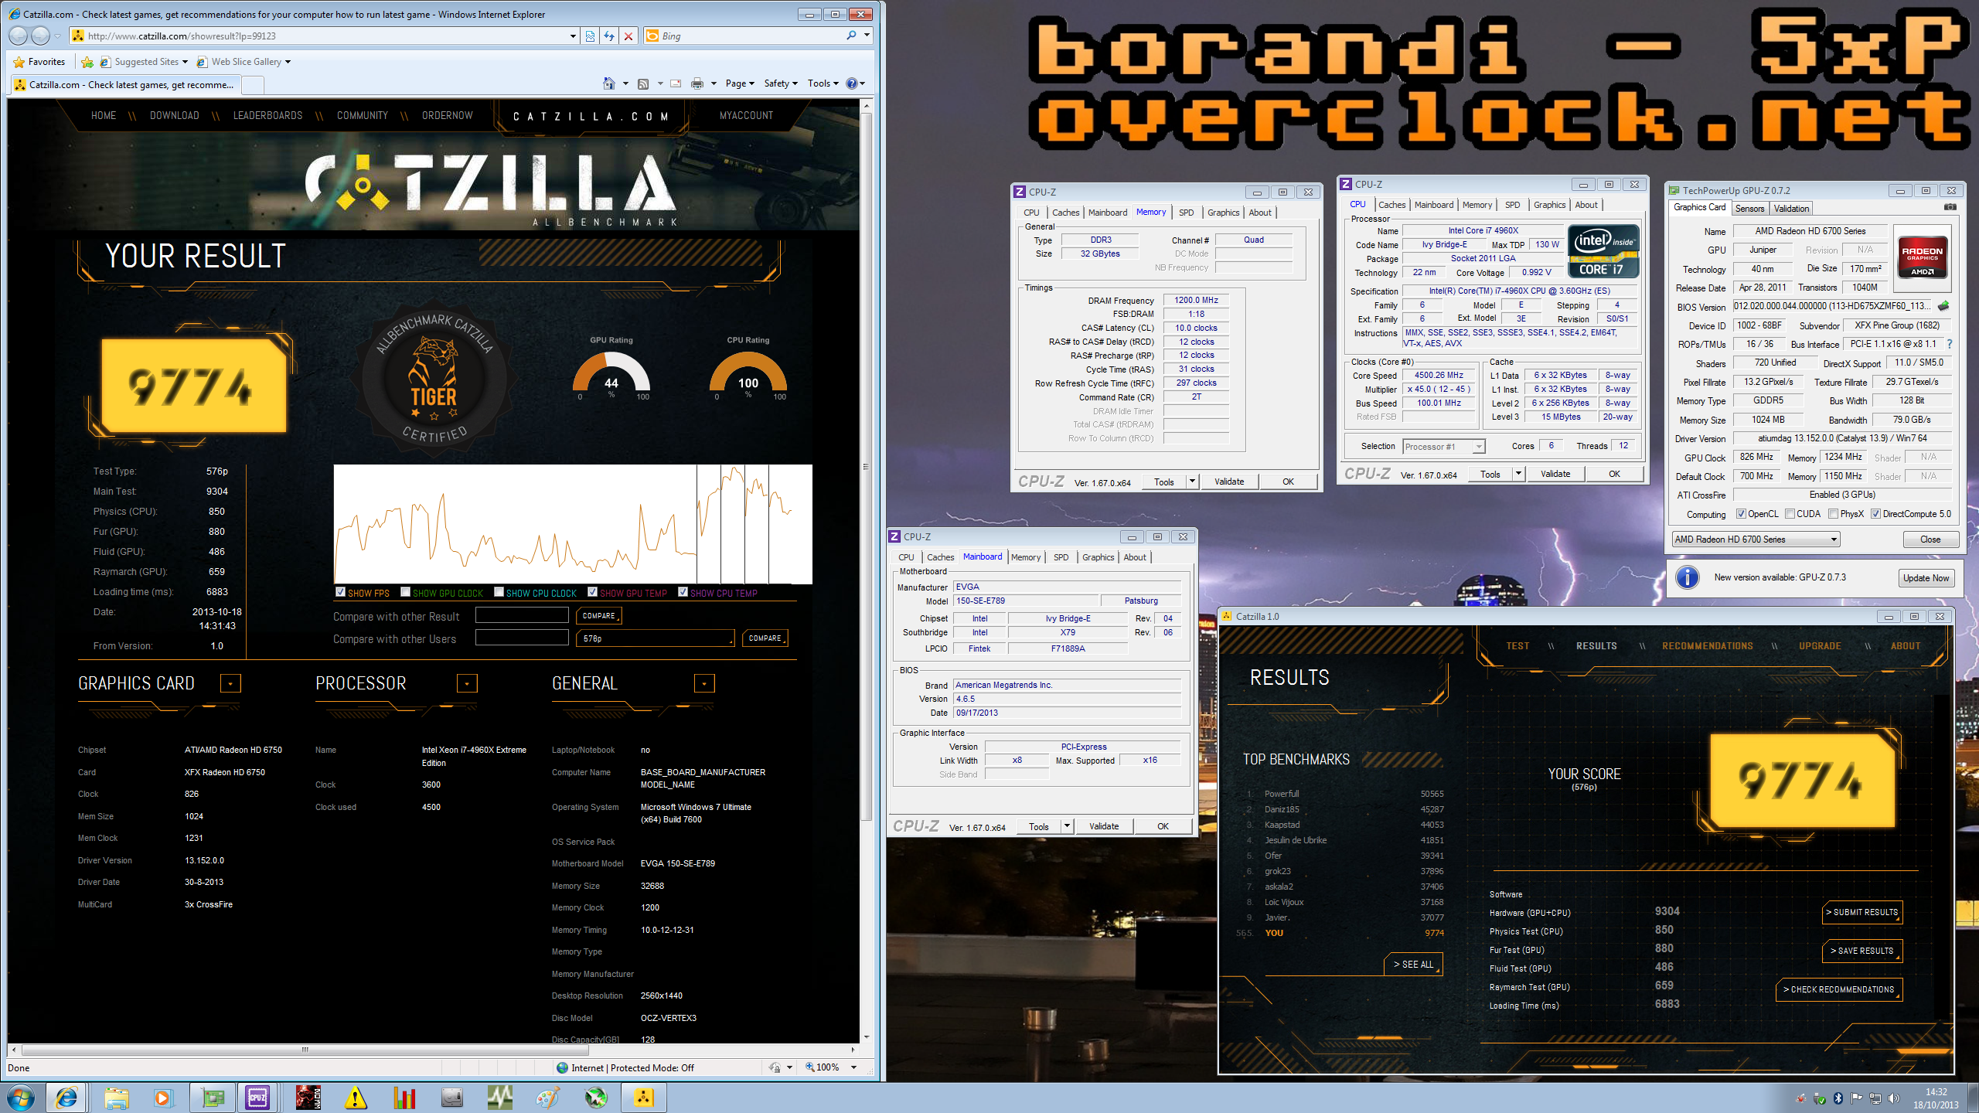Open Paint palette taskbar icon
The height and width of the screenshot is (1113, 1979).
pos(548,1098)
